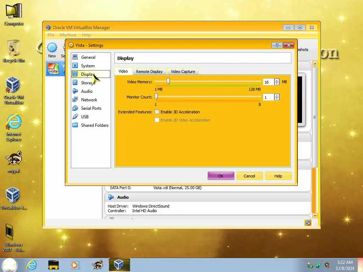Click the network tray icon

[319, 265]
